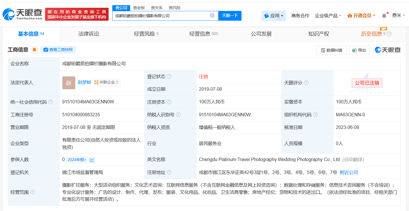Viewport: 409px width, 211px height.
Task: Click the help icon next to 天眼评分
Action: [x=306, y=83]
